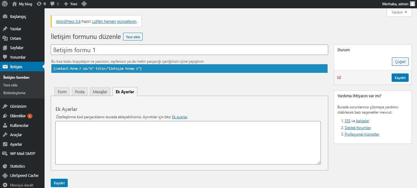Viewport: 417px width, 188px height.
Task: Click the WP Mail SMTP envelope icon
Action: click(x=5, y=154)
